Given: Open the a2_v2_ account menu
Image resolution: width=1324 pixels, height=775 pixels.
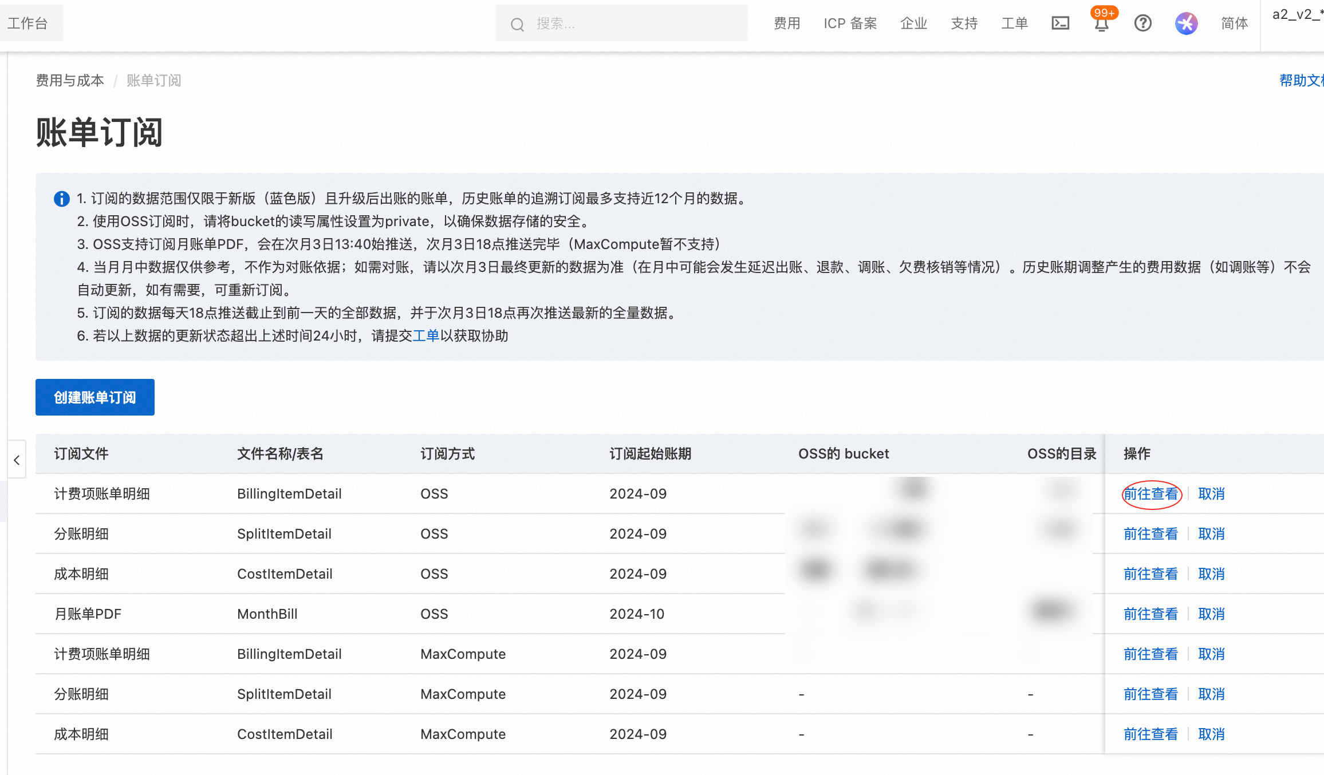Looking at the screenshot, I should 1298,15.
